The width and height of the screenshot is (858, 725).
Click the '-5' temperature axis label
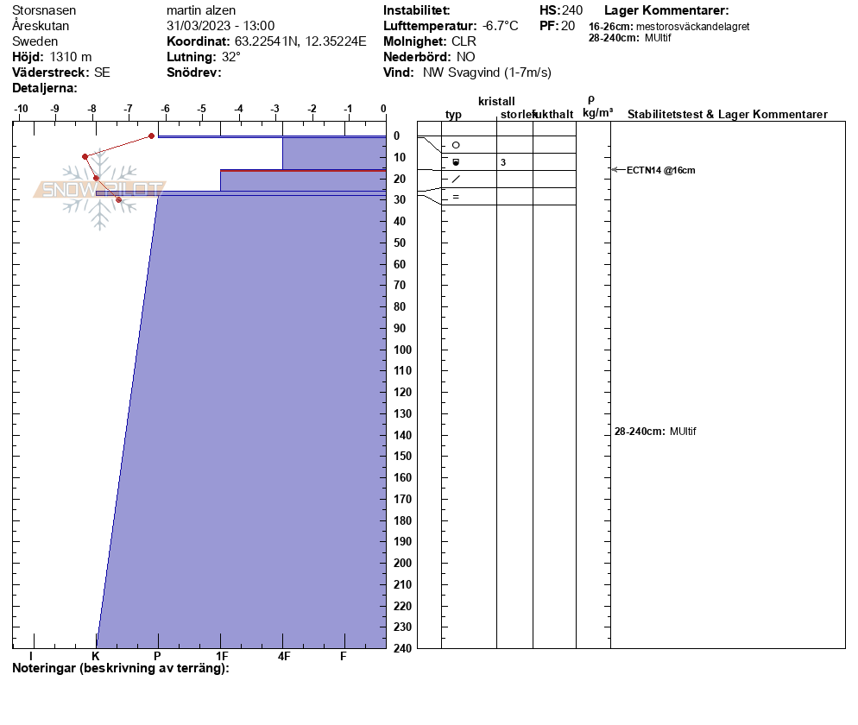click(x=202, y=109)
